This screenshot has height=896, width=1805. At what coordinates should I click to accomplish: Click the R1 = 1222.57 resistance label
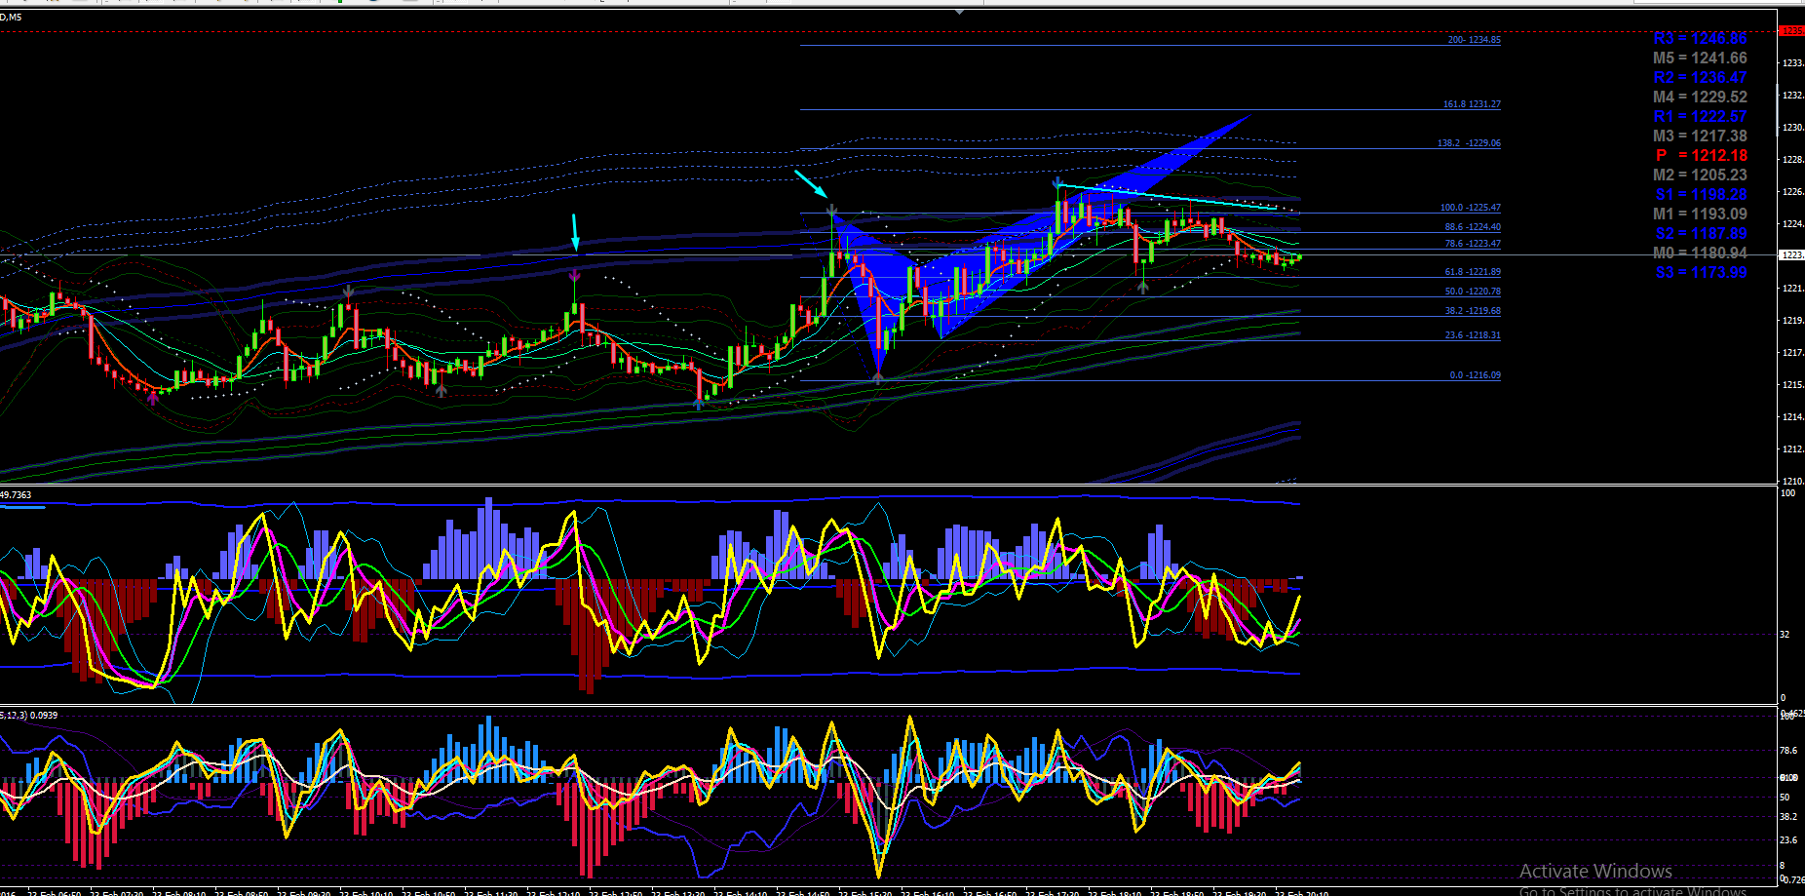click(x=1700, y=117)
